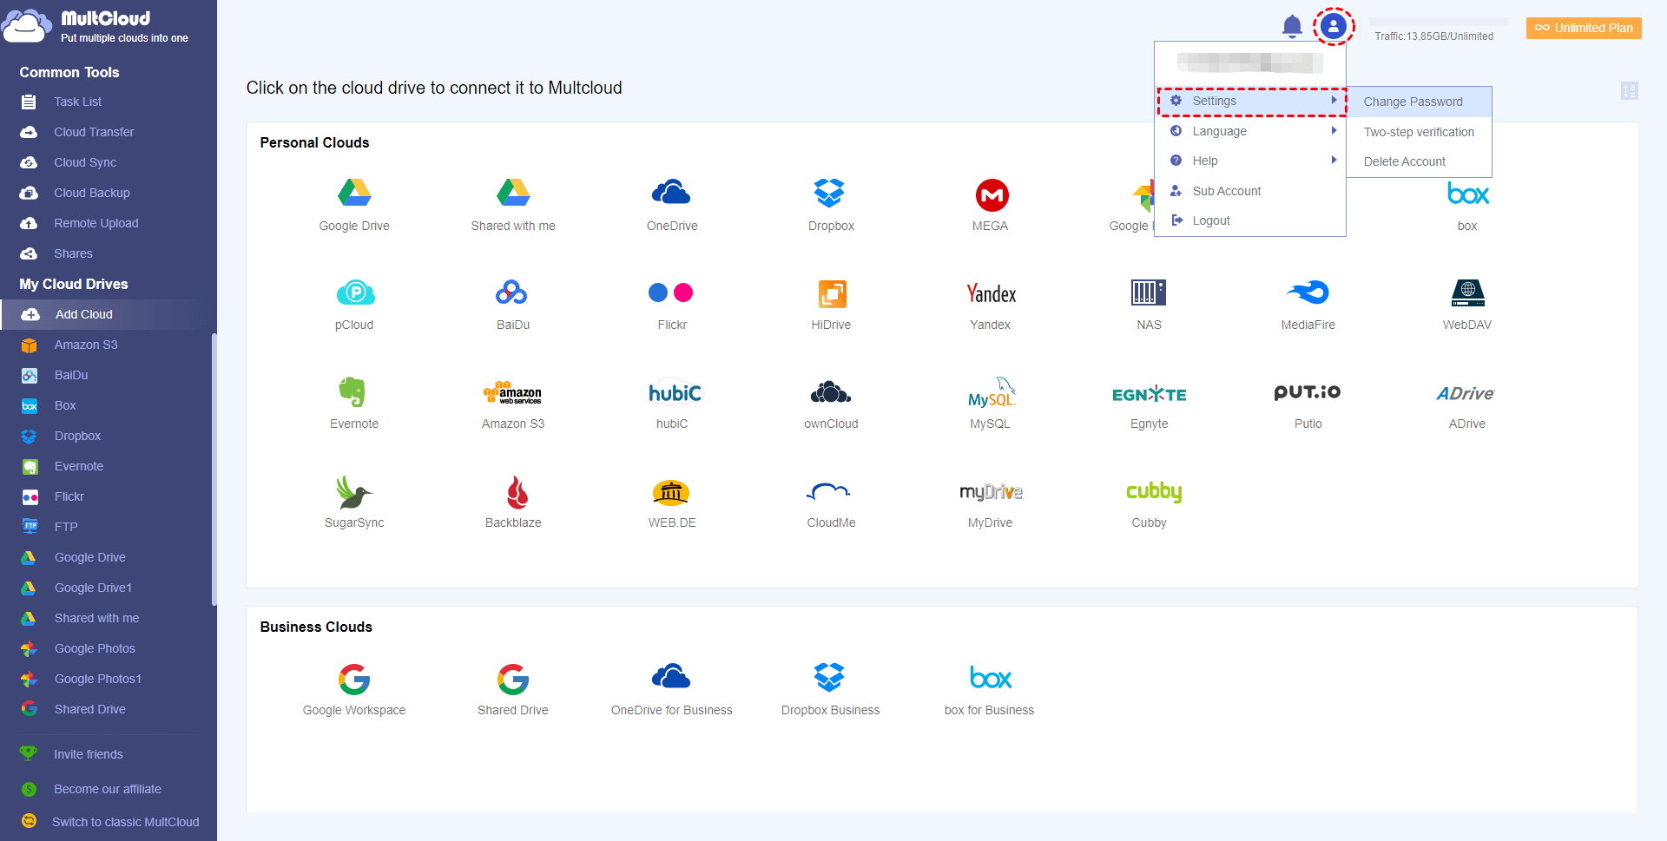Add the Evernote cloud icon
This screenshot has width=1667, height=841.
354,392
